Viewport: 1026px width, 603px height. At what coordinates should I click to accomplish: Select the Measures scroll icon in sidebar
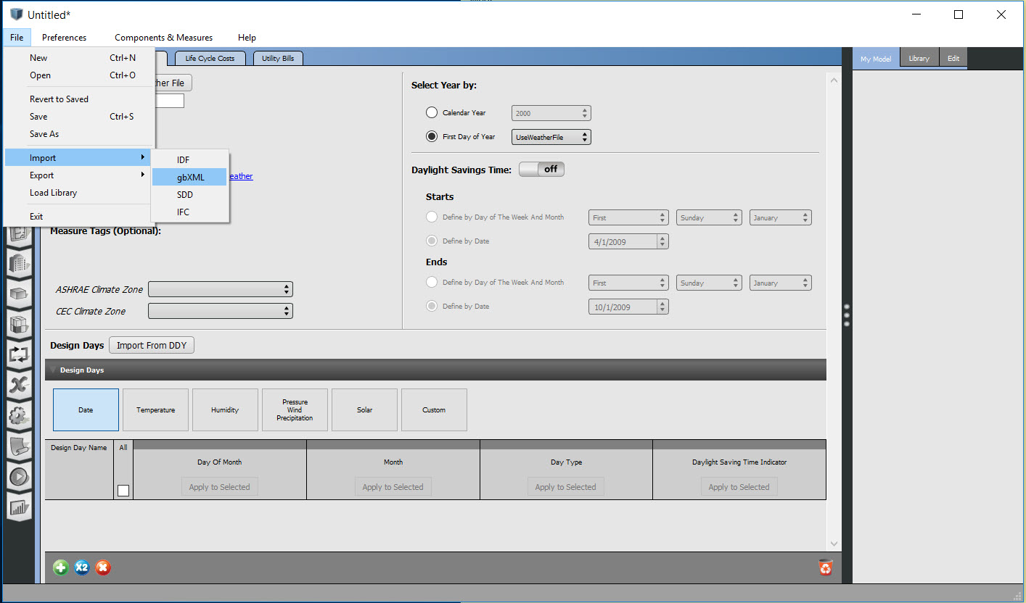click(19, 446)
